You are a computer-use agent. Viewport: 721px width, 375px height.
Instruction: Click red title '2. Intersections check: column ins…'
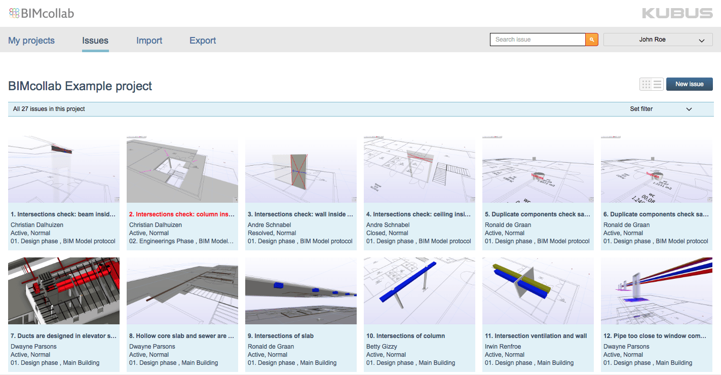[x=182, y=214]
